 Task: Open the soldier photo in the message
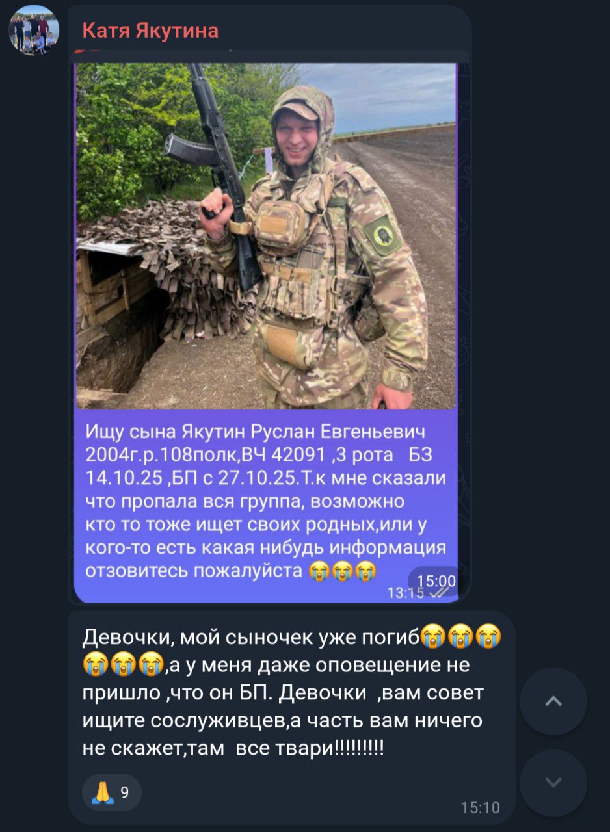click(x=266, y=235)
